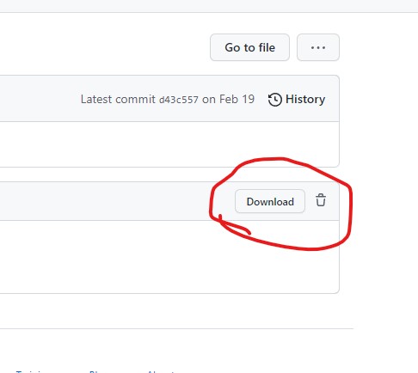Click the Go to file button

click(249, 47)
